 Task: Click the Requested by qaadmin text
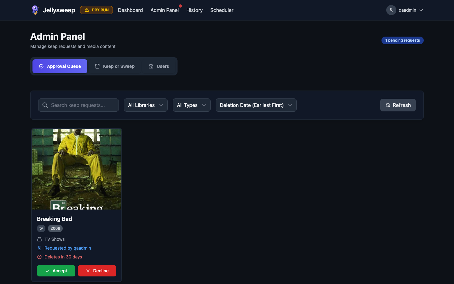coord(68,248)
